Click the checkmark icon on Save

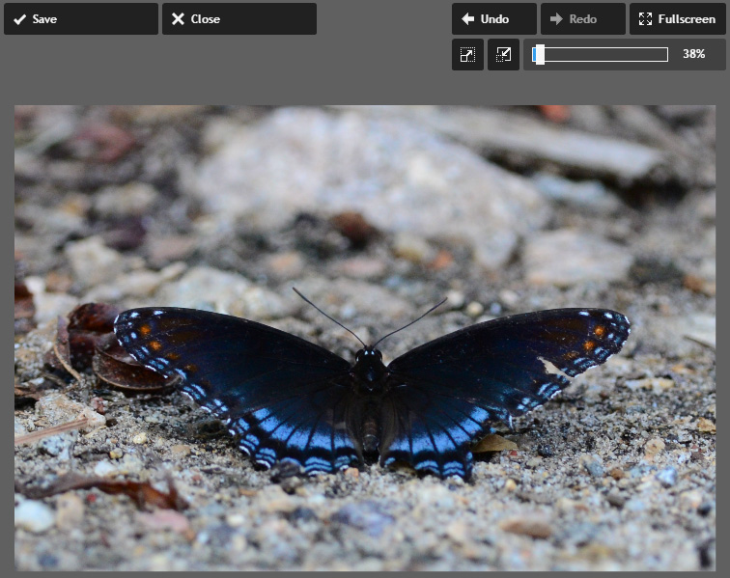click(19, 19)
